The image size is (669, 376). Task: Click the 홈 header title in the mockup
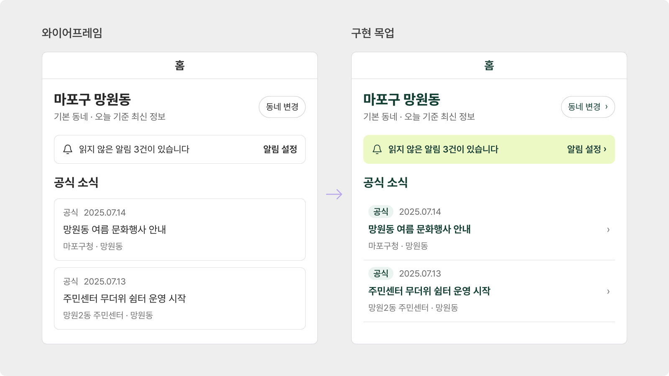(489, 66)
